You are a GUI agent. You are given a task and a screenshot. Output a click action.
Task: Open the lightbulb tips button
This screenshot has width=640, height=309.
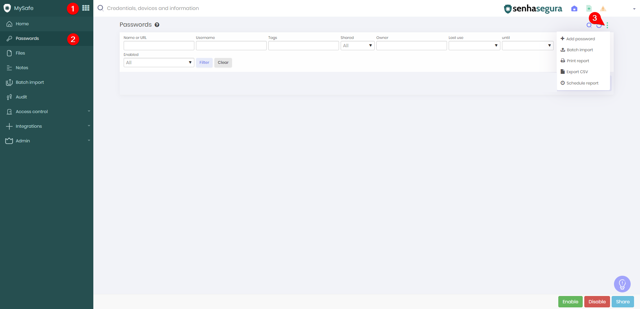click(622, 284)
